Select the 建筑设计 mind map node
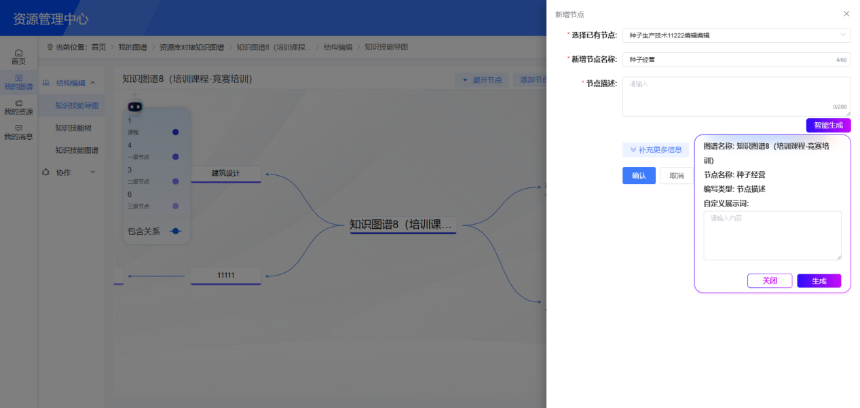 click(x=226, y=174)
